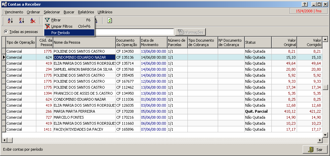Click document cell CF 111036

(x=128, y=99)
